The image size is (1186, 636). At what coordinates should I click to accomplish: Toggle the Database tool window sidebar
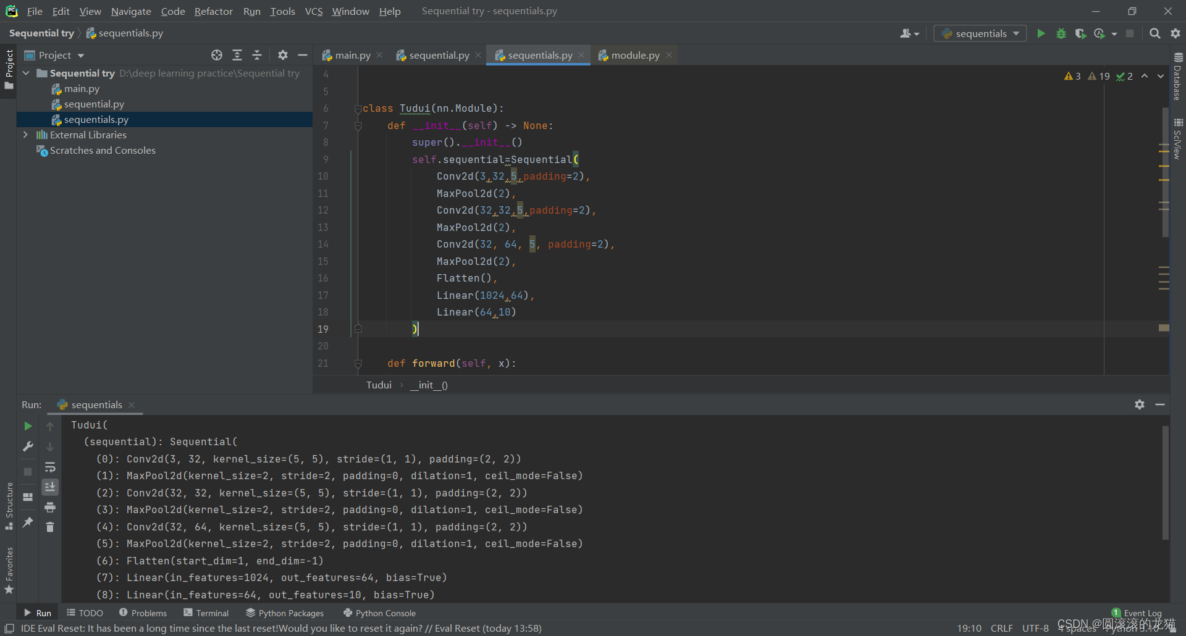click(1178, 77)
